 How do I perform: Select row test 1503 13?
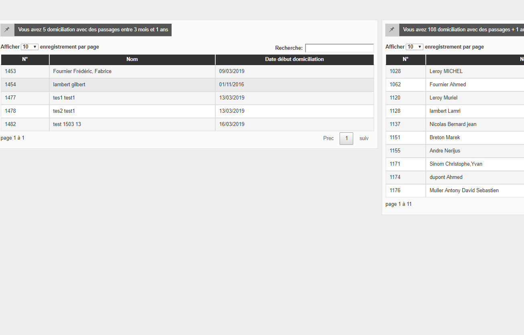point(187,124)
